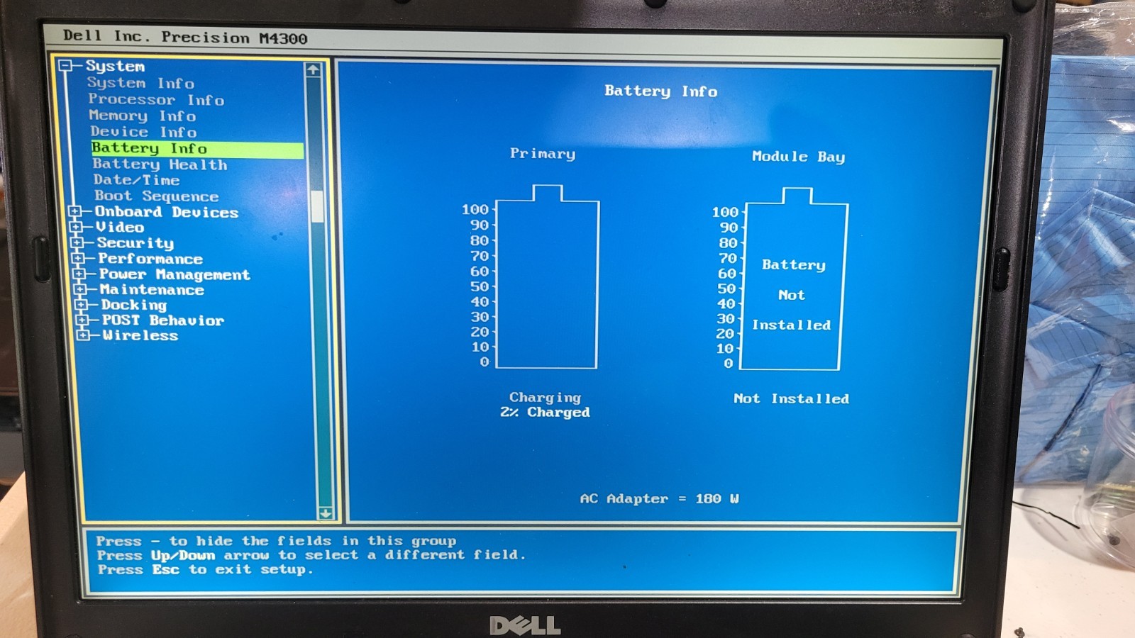Open Processor Info entry

156,99
